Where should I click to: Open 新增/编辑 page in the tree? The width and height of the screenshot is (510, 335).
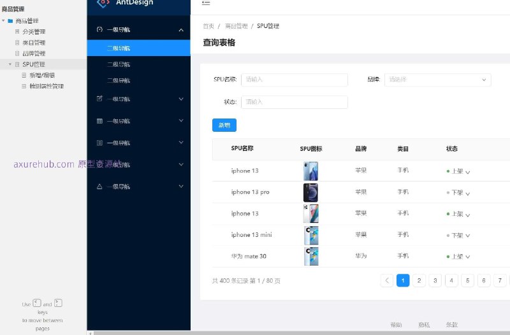click(x=42, y=75)
